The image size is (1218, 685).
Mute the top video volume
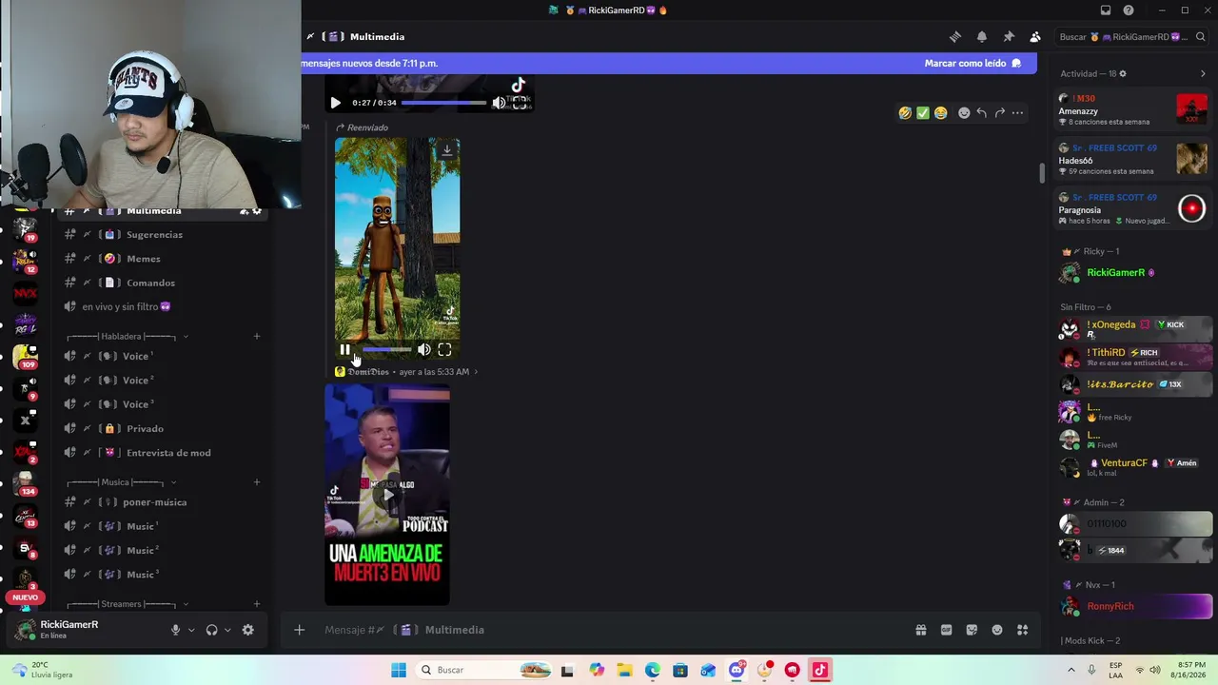[x=499, y=103]
